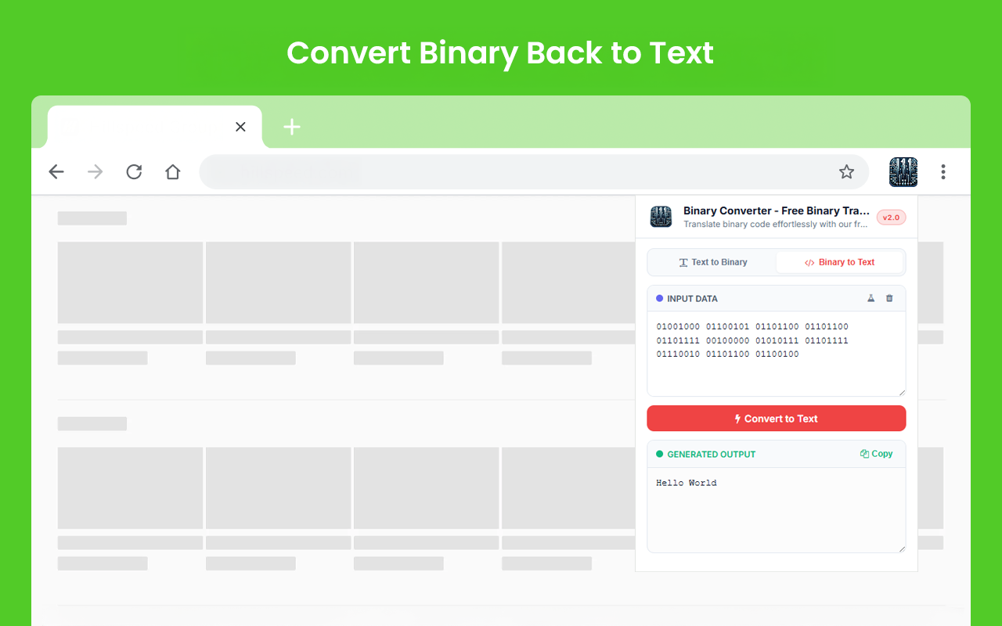The height and width of the screenshot is (626, 1002).
Task: Click the browser forward arrow
Action: pos(96,172)
